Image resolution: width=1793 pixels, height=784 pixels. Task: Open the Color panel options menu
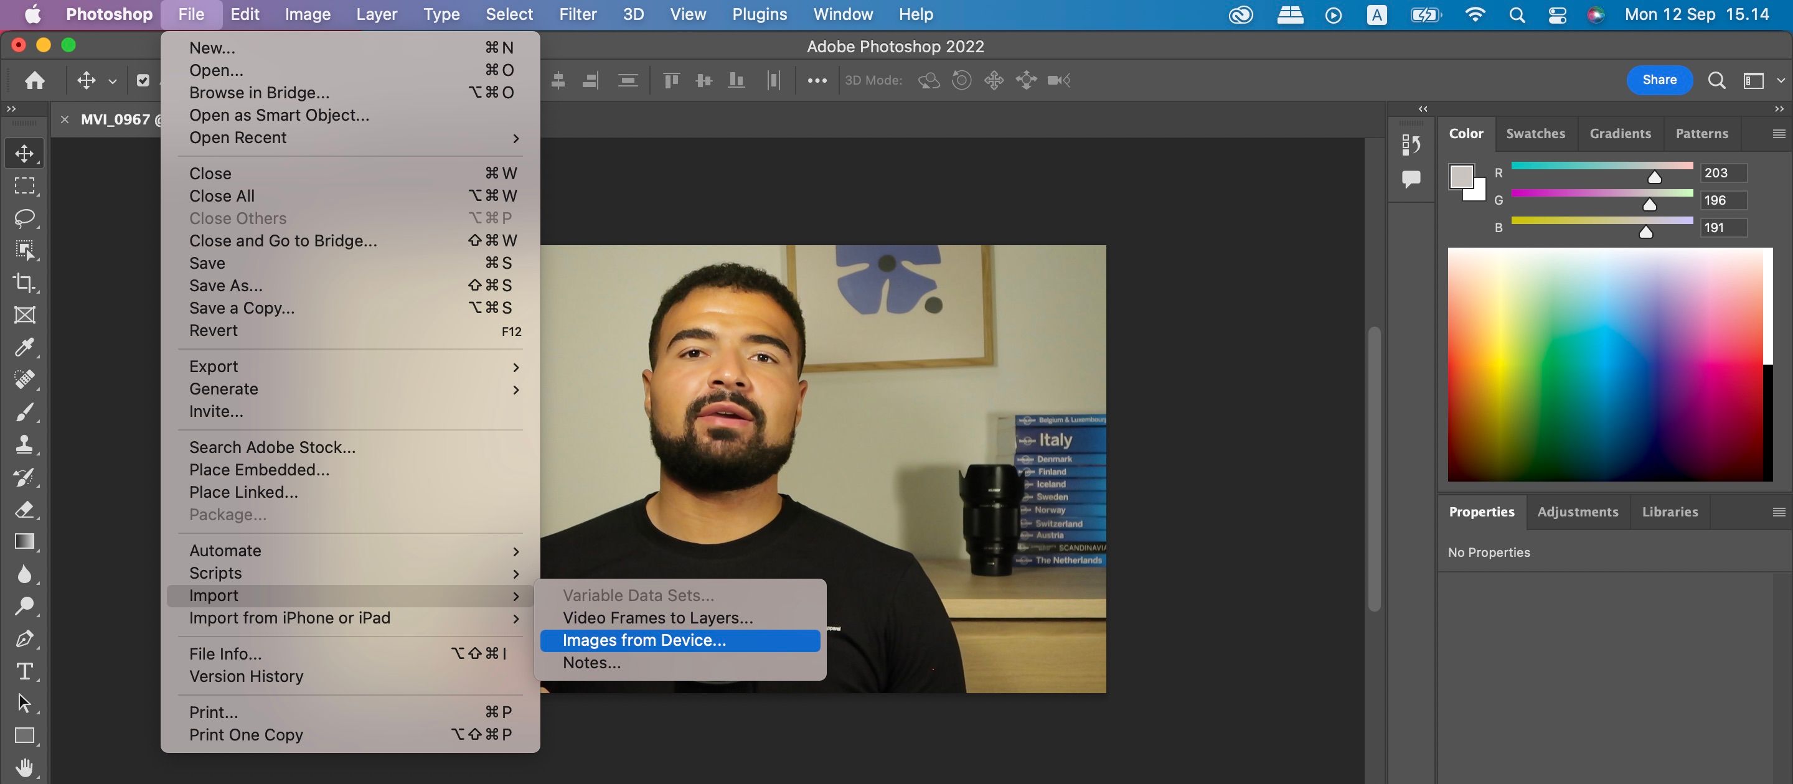[1779, 134]
